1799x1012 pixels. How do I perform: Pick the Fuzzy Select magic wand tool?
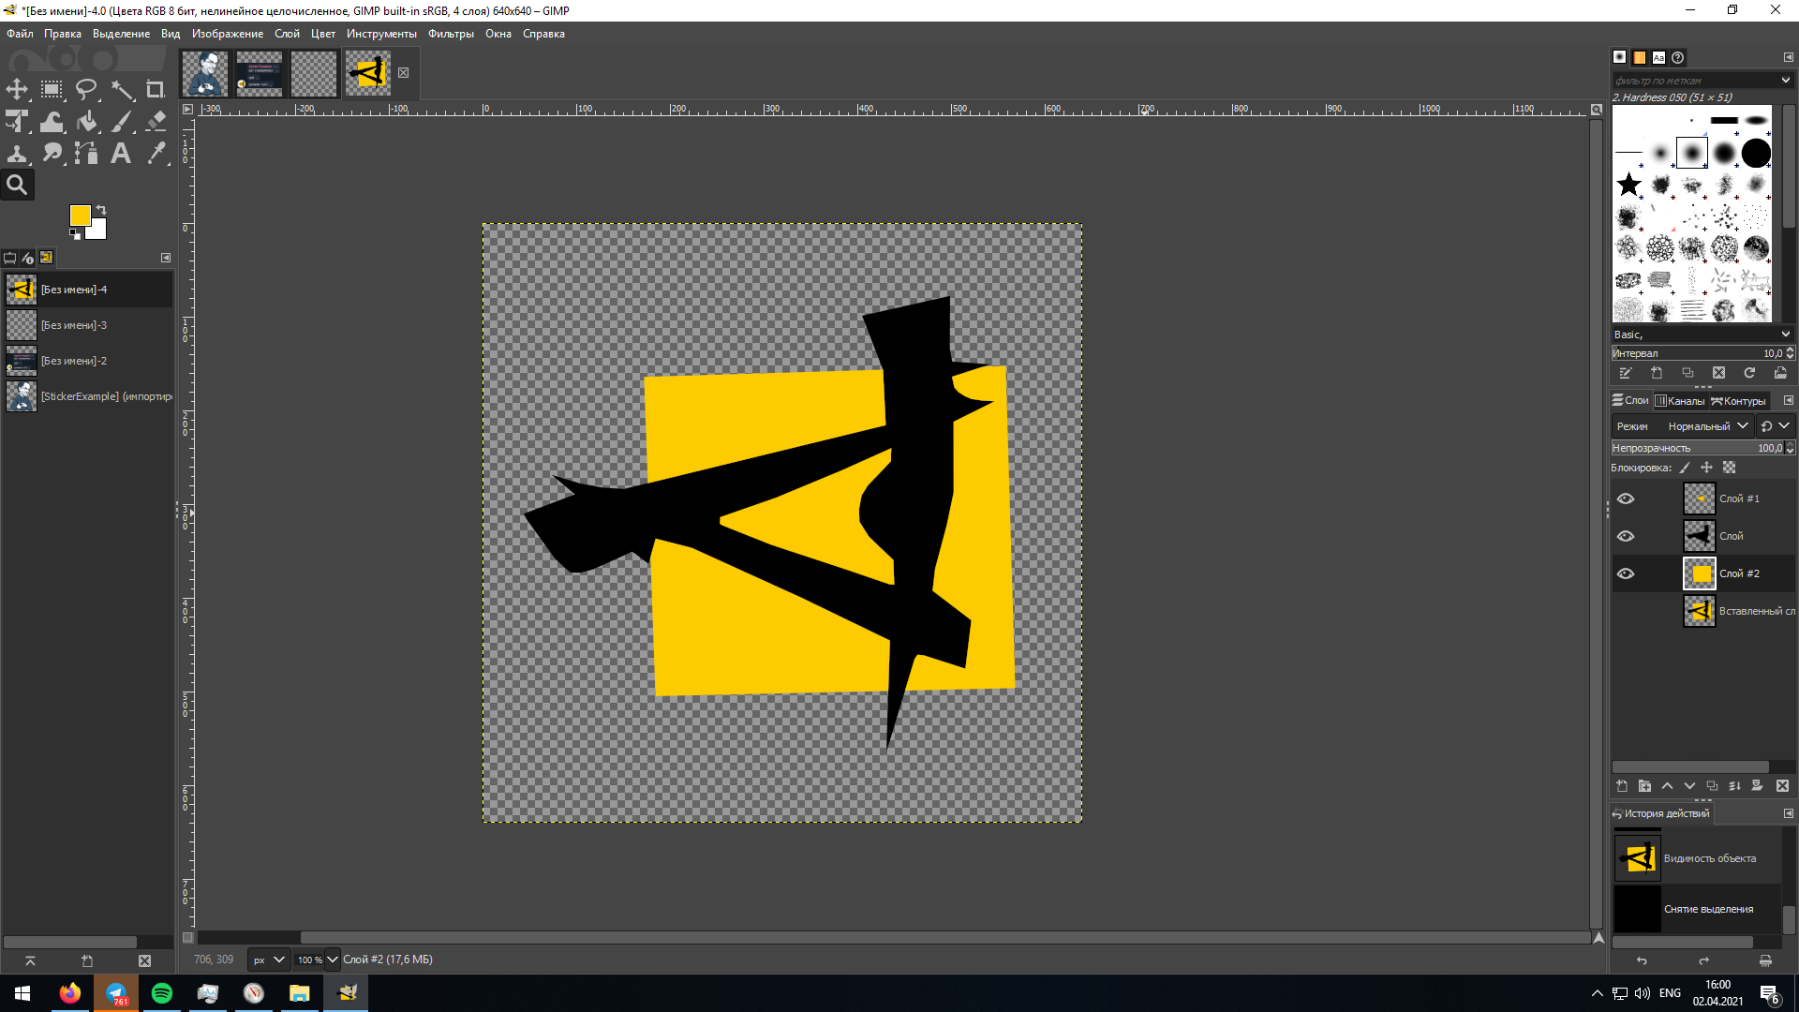(121, 90)
